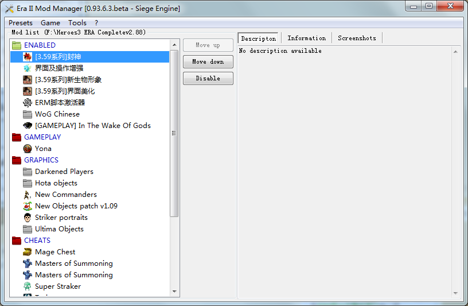Click description pane scroll up arrow
The height and width of the screenshot is (306, 468).
tap(455, 52)
